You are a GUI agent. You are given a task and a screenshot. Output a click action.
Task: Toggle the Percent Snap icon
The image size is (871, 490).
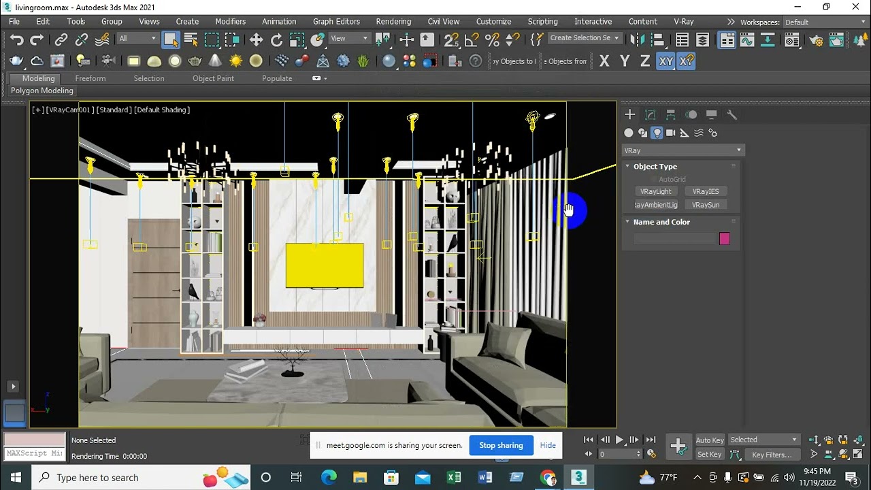(492, 39)
